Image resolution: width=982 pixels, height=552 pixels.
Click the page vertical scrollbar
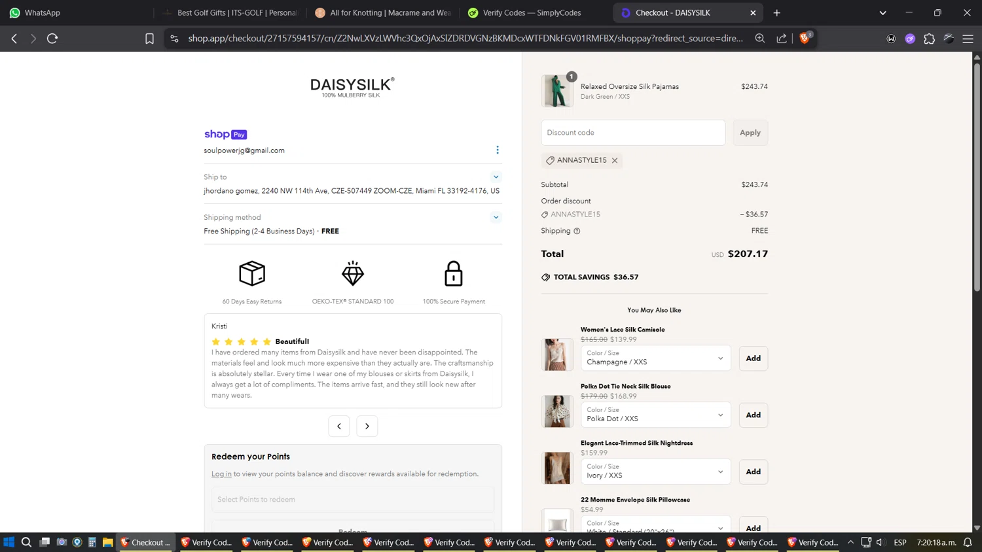click(x=977, y=177)
